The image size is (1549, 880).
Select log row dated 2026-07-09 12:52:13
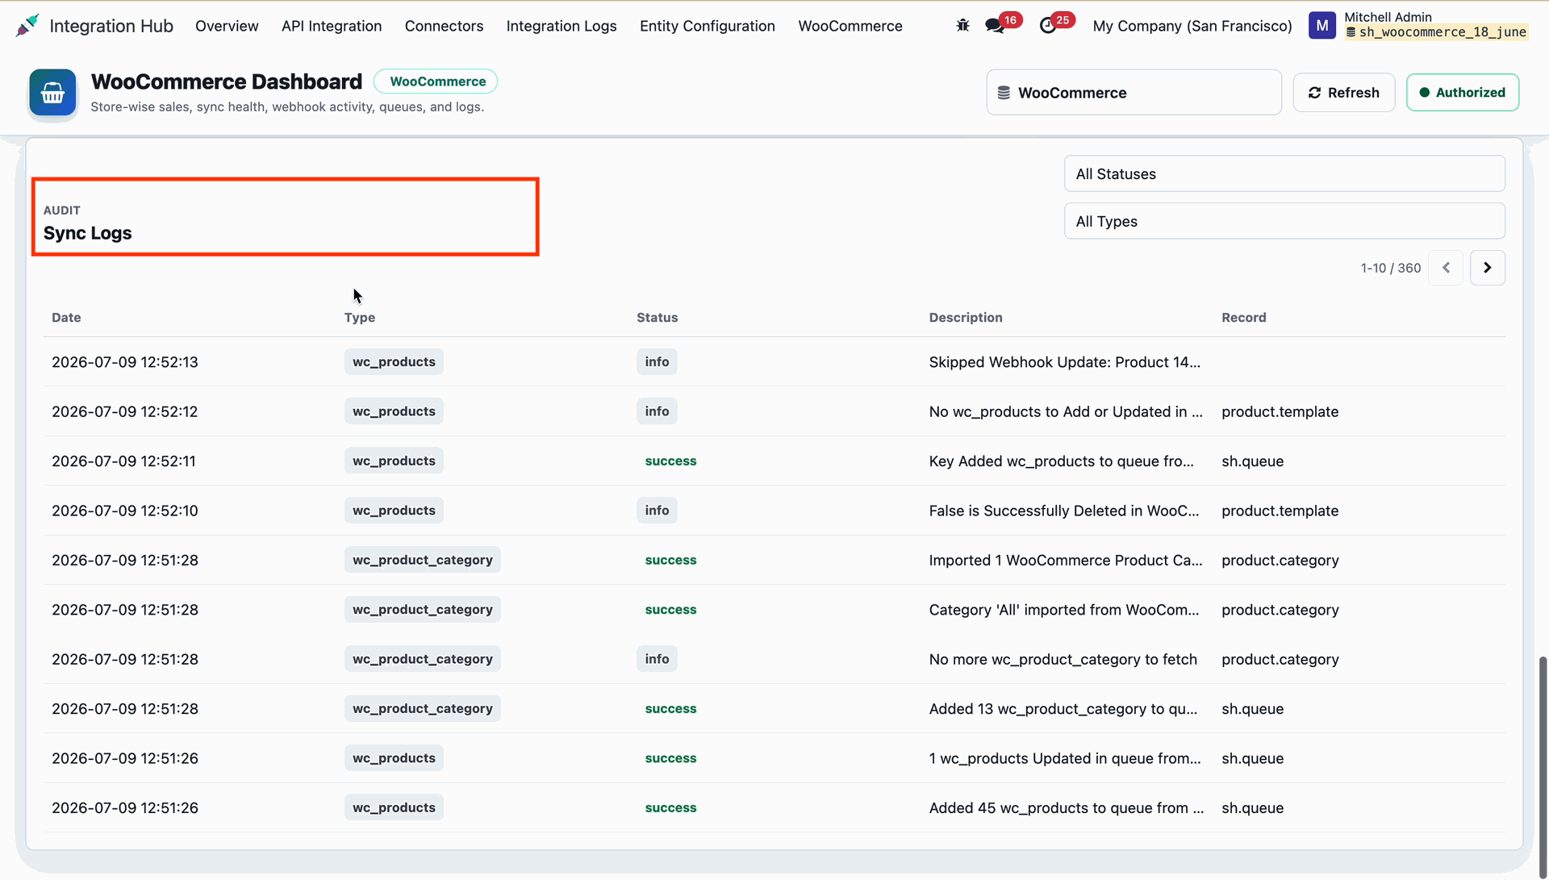[x=774, y=362]
